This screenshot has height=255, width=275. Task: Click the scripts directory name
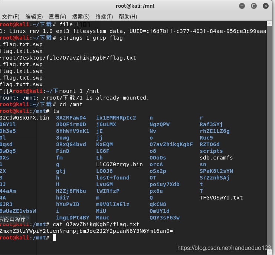pyautogui.click(x=211, y=151)
